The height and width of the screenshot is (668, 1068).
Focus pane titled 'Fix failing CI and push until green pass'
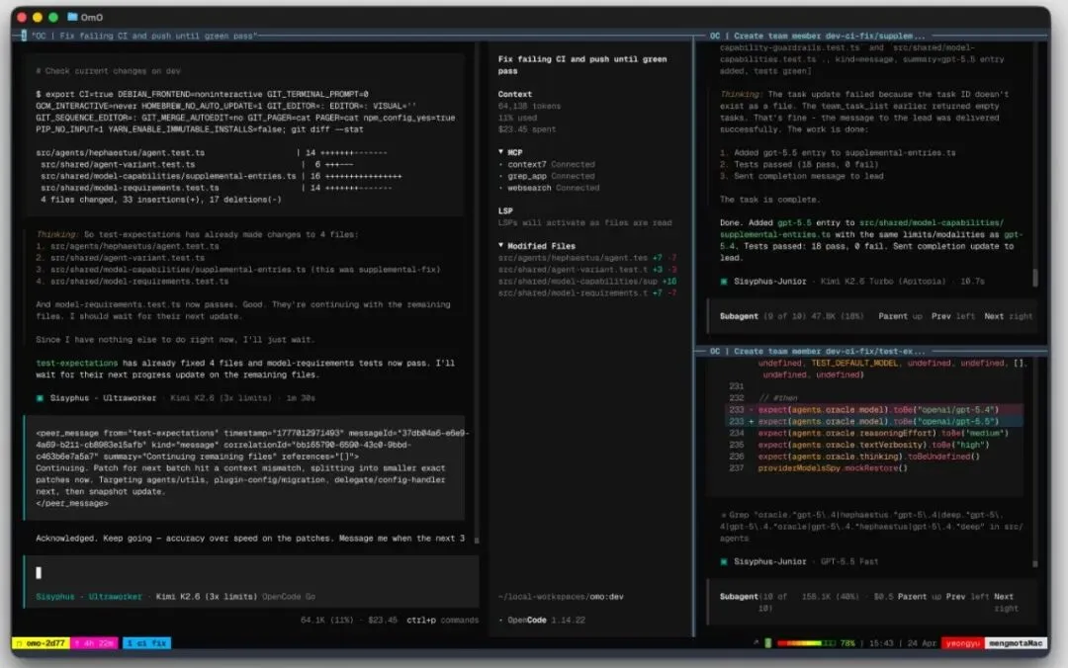pos(143,37)
